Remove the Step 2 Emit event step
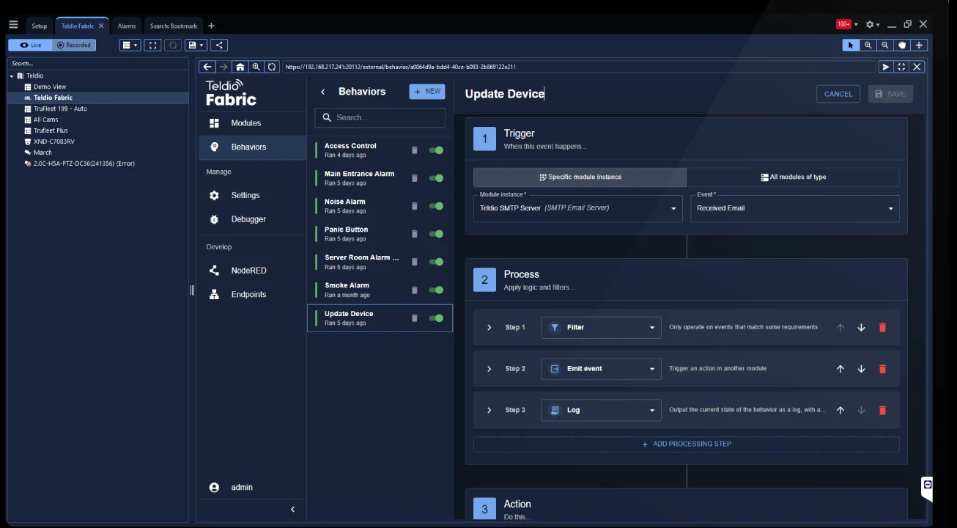 click(882, 369)
